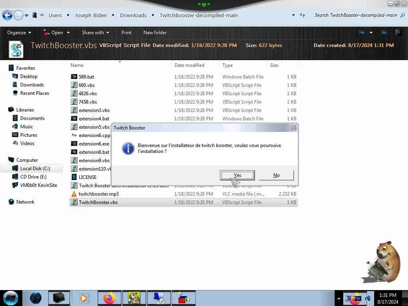Open the Share with menu
The width and height of the screenshot is (408, 306).
point(96,33)
